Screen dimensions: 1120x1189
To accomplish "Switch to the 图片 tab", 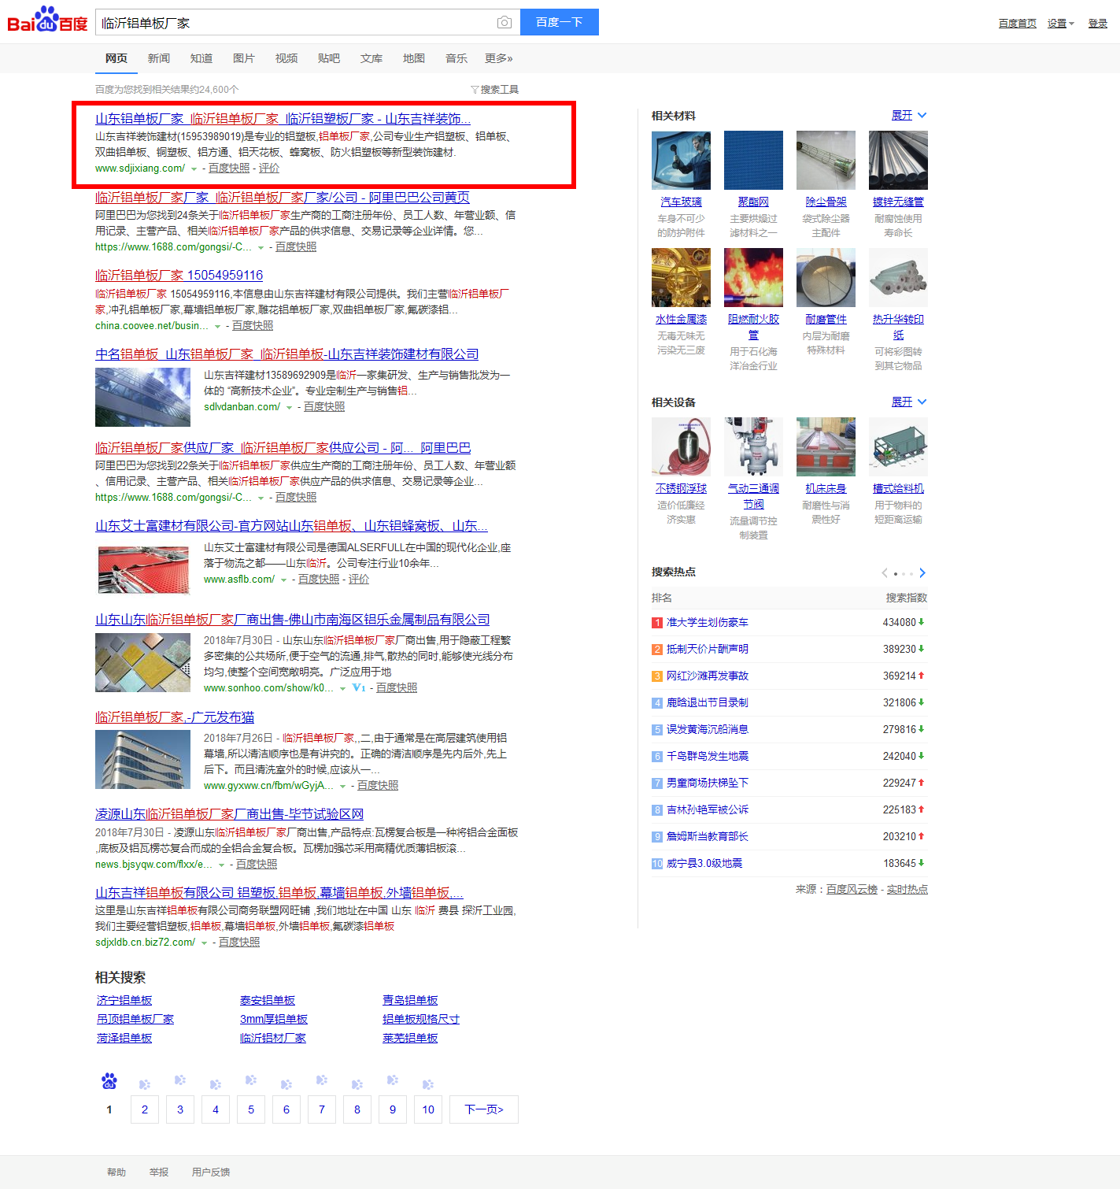I will 243,58.
